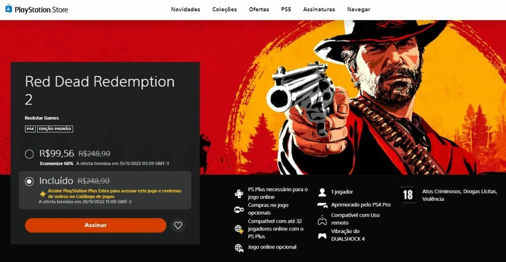Select the R$99,56 purchase option
The height and width of the screenshot is (262, 506).
pos(29,154)
